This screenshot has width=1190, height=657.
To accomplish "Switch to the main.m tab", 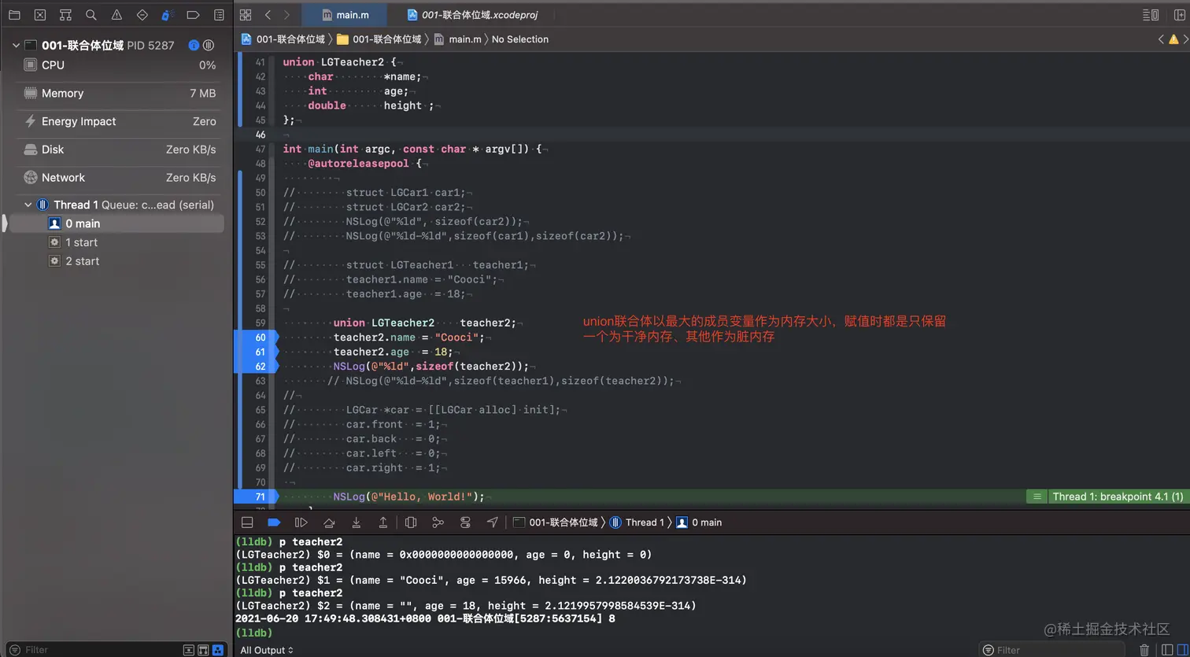I will pos(344,15).
